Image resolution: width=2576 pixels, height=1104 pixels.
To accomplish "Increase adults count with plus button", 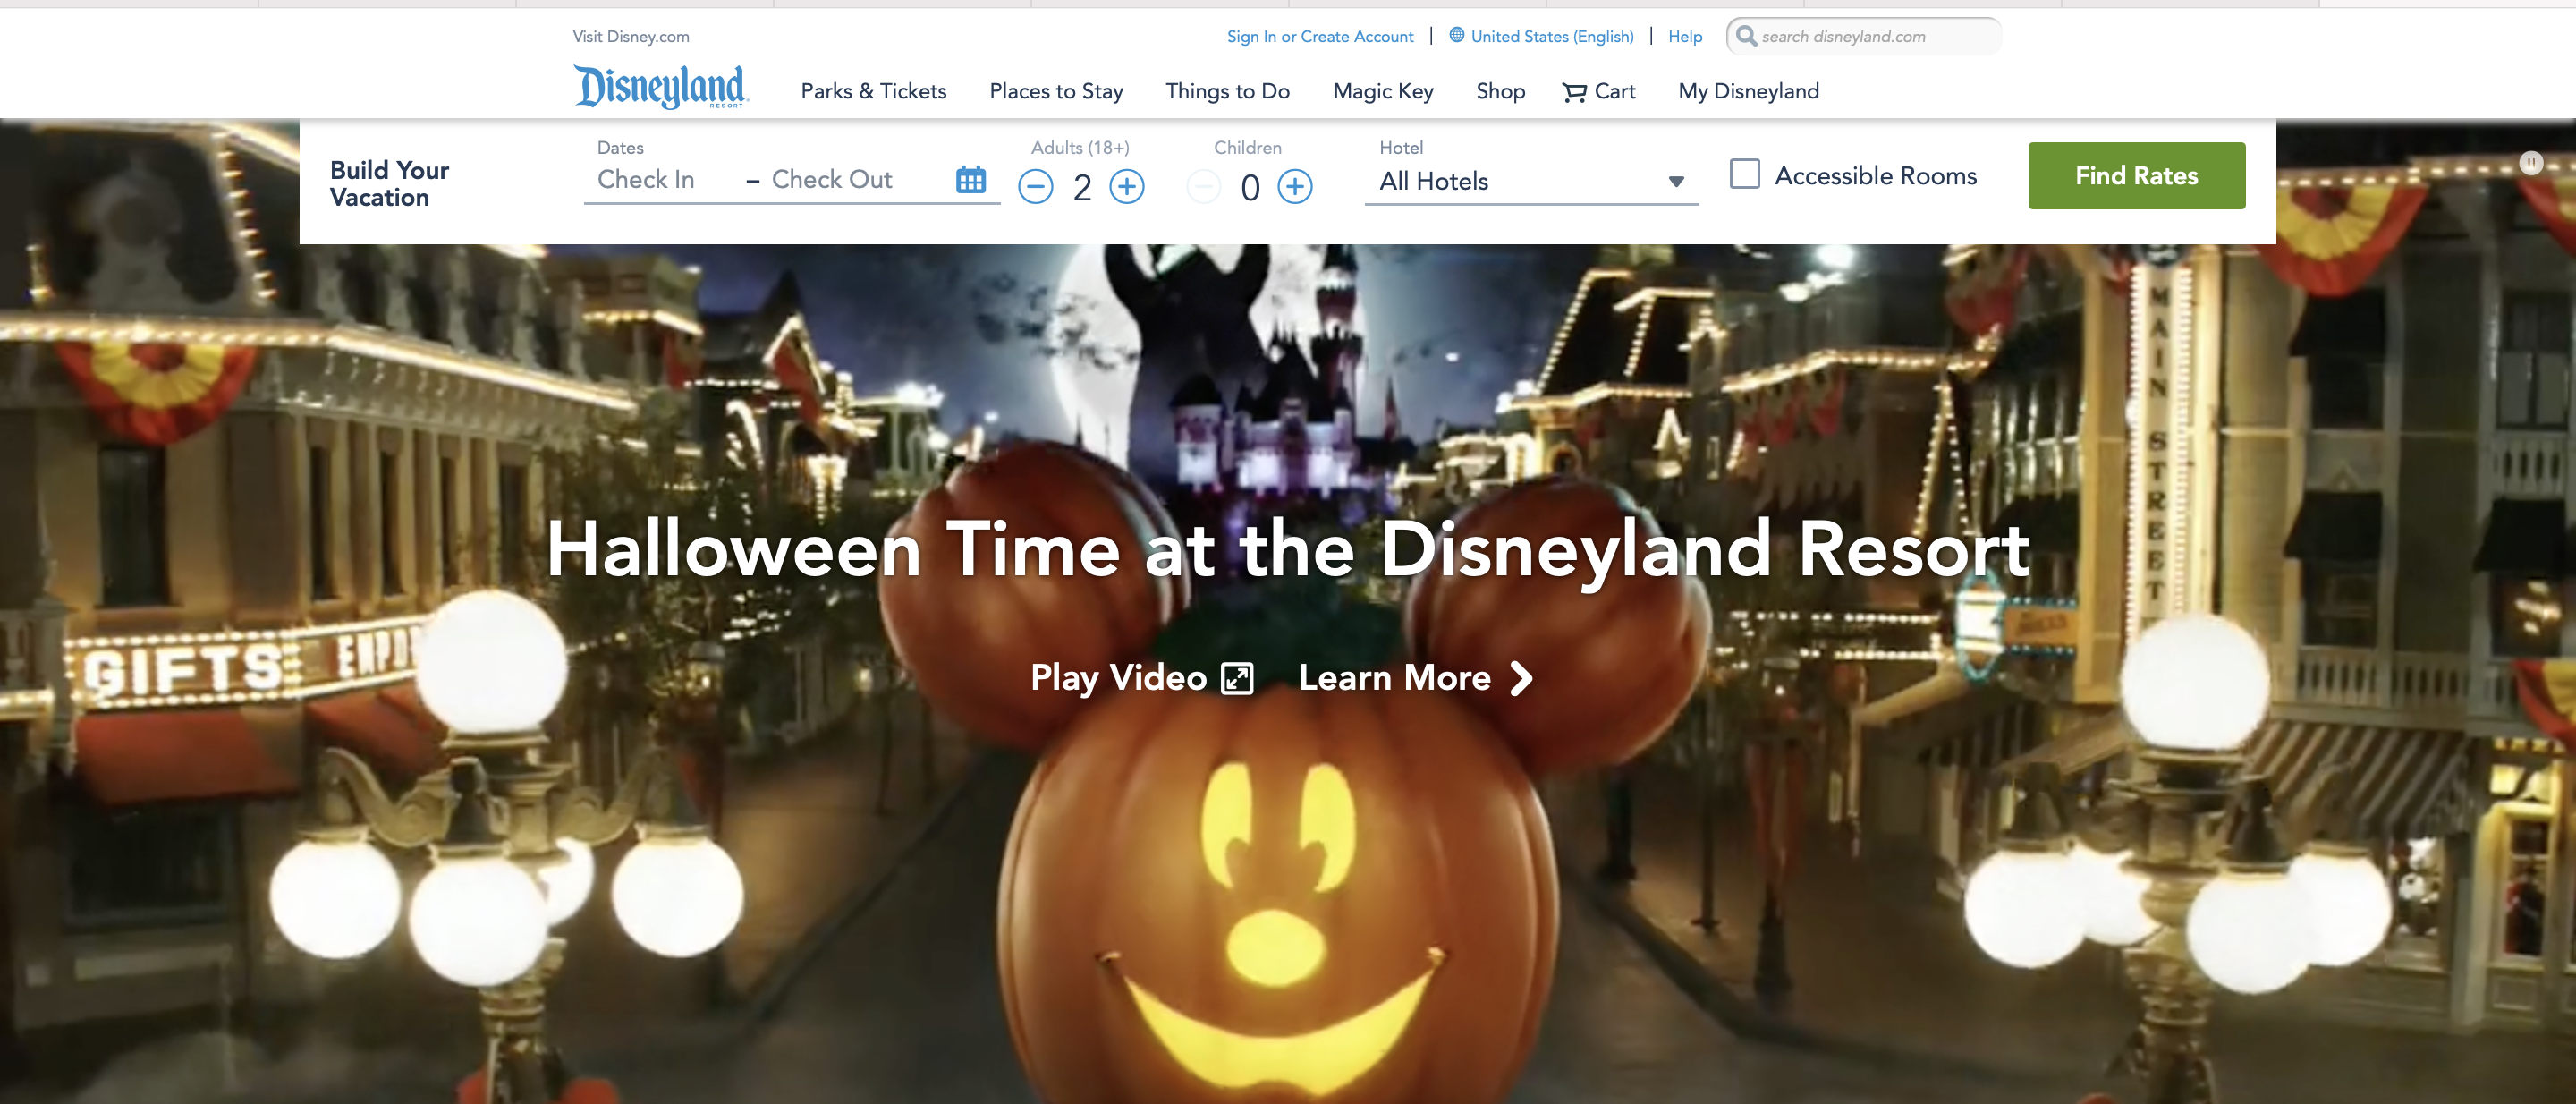I will point(1127,187).
